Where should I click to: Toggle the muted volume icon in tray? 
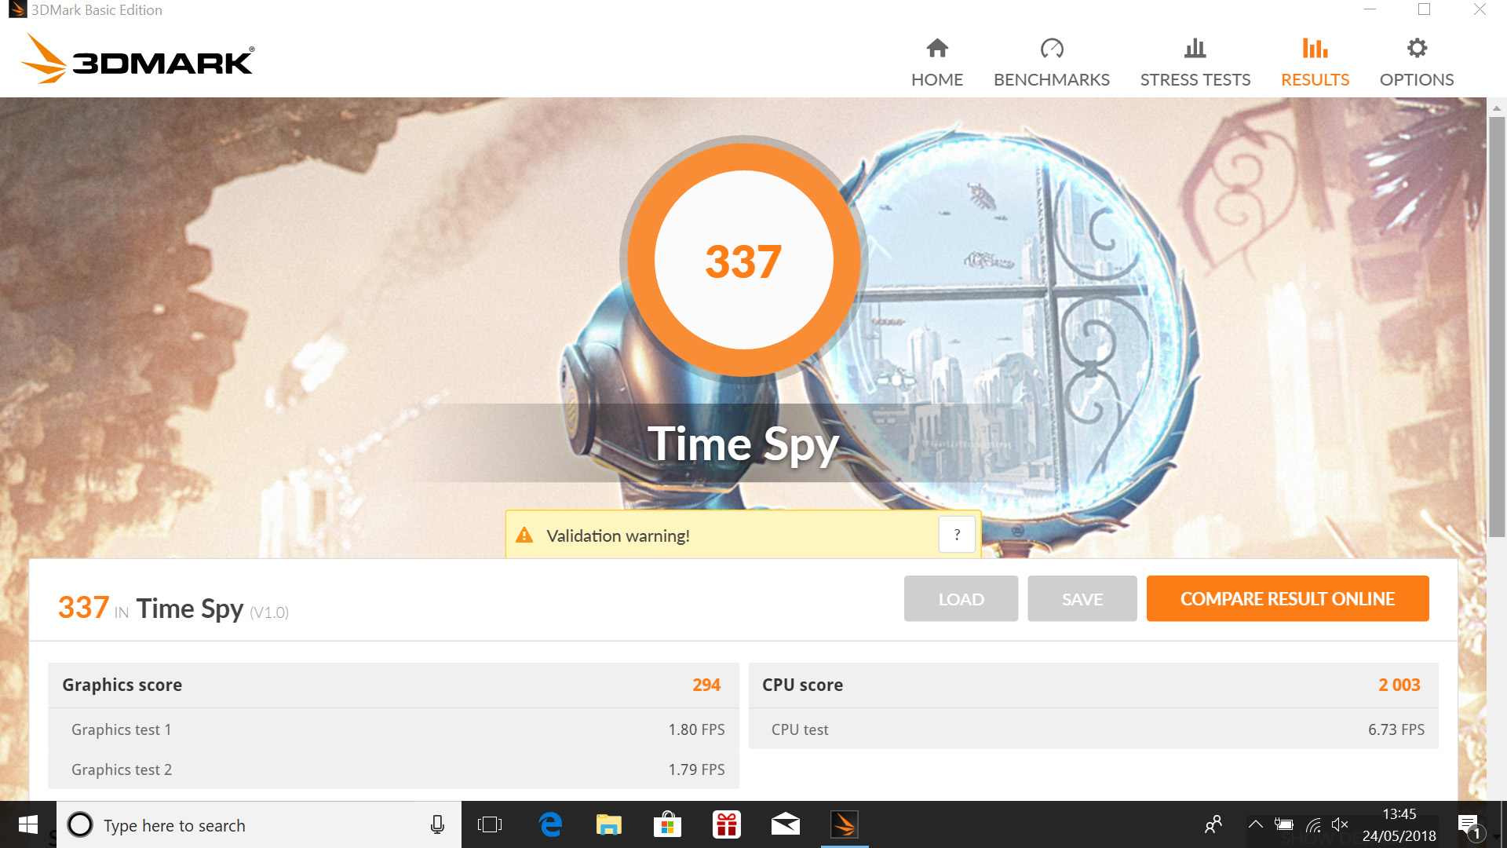(1340, 824)
